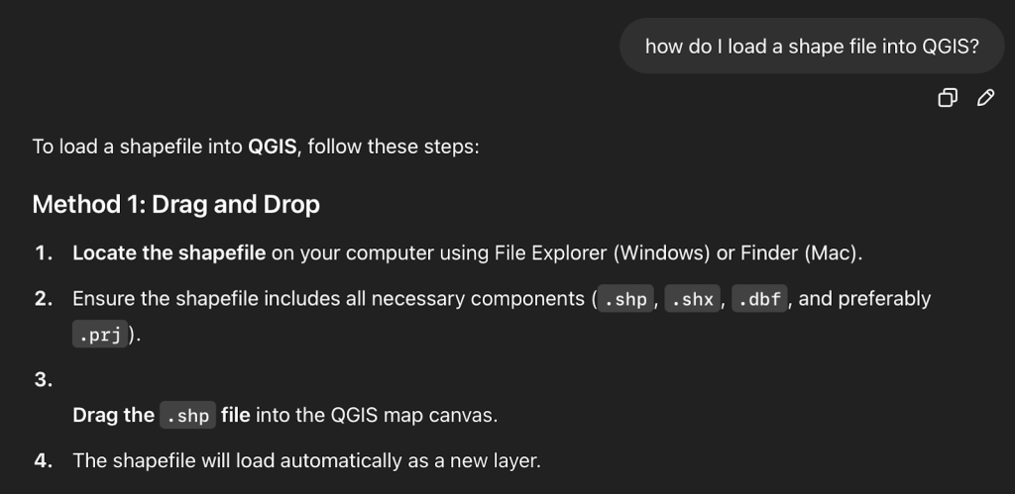Click the .shx code tag
This screenshot has width=1015, height=494.
pos(692,299)
